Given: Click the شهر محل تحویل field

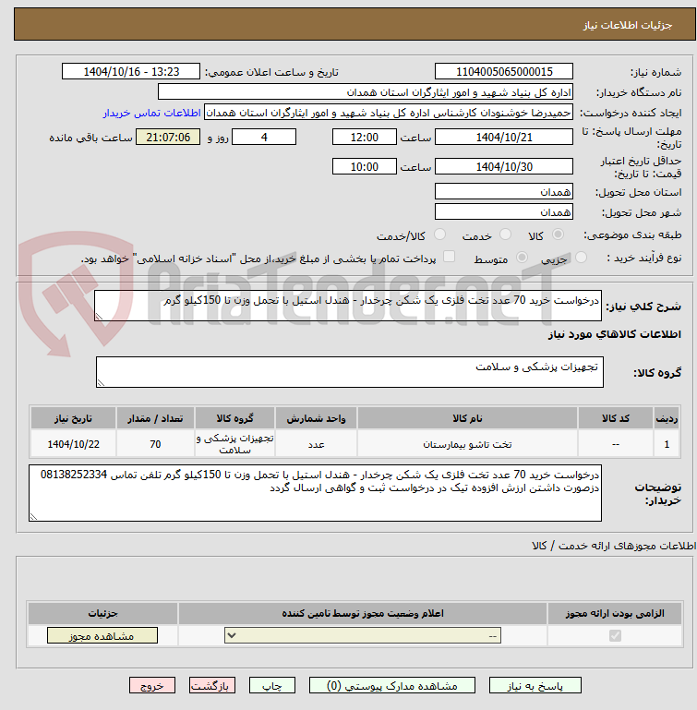Looking at the screenshot, I should click(x=504, y=212).
